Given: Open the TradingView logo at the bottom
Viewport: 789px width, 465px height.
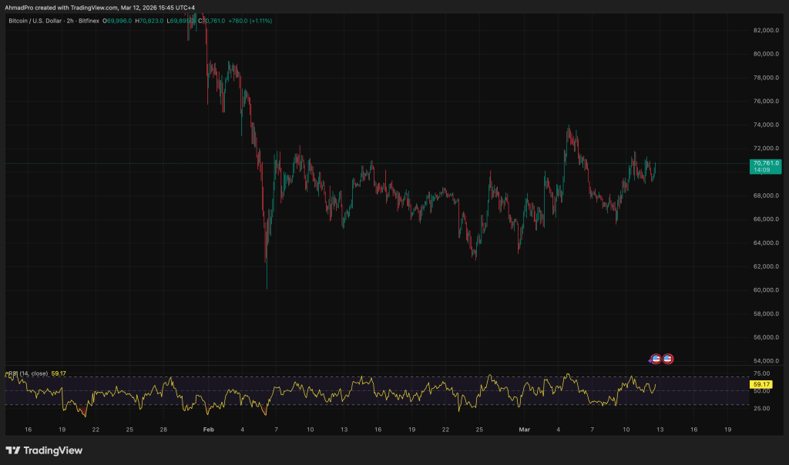Looking at the screenshot, I should 44,450.
